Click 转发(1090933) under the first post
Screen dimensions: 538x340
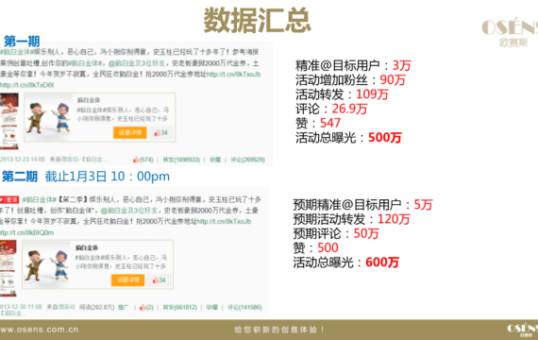tap(181, 160)
